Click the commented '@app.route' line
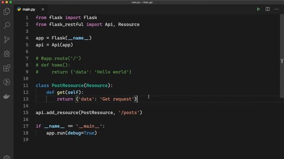This screenshot has width=284, height=159. coord(58,58)
